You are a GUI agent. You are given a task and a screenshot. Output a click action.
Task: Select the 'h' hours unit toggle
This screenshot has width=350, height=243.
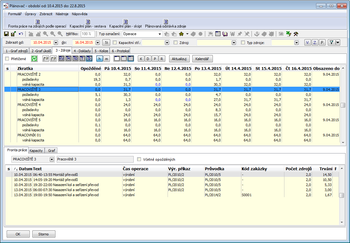pos(100,59)
